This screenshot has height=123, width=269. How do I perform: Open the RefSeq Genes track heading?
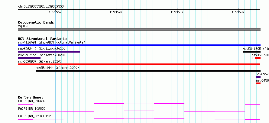(31, 97)
